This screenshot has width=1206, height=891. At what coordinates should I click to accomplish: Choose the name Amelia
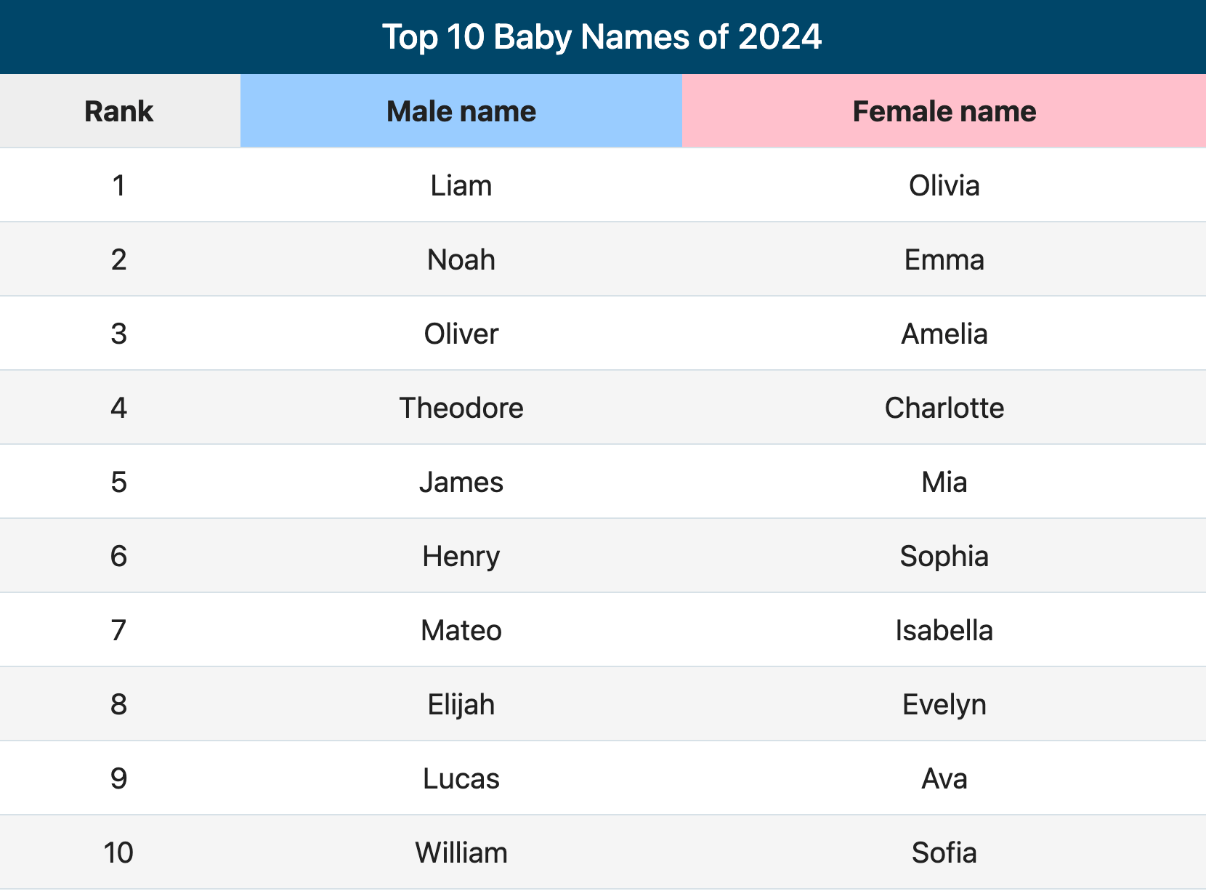point(944,334)
